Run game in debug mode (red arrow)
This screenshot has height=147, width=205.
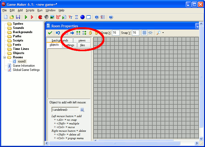pos(32,17)
